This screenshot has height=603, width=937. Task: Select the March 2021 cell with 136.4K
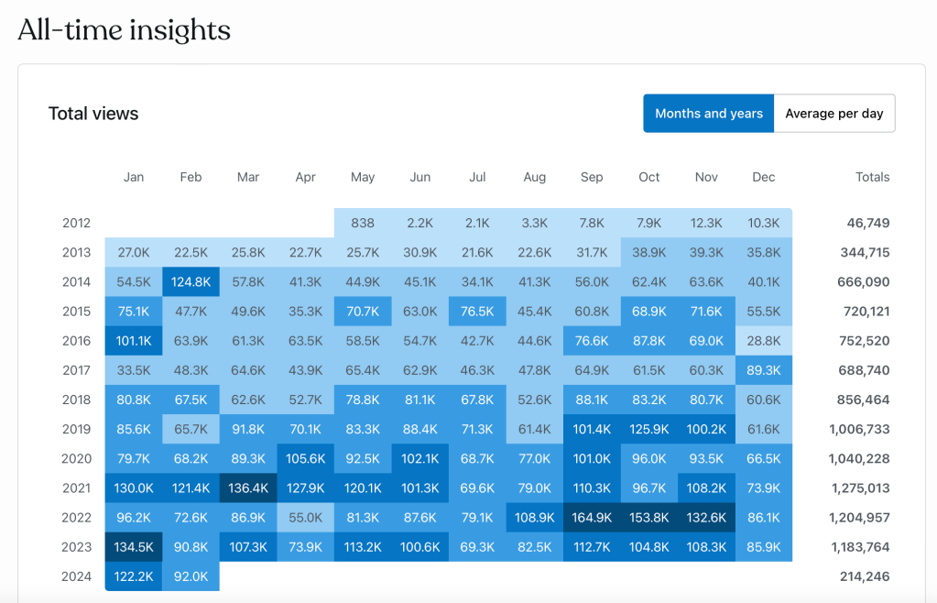pyautogui.click(x=248, y=488)
